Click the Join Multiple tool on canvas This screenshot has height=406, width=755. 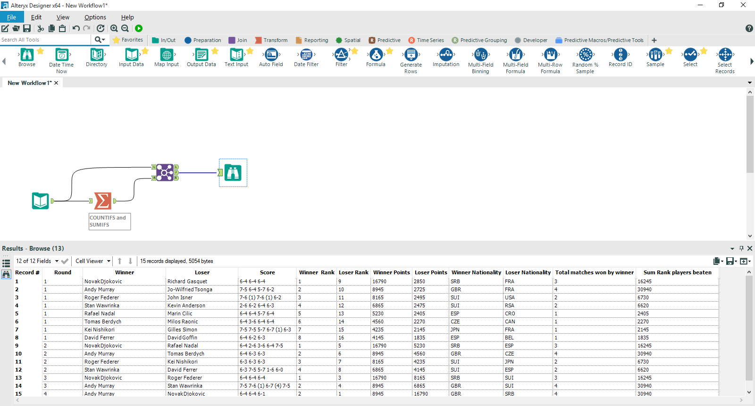click(x=165, y=172)
